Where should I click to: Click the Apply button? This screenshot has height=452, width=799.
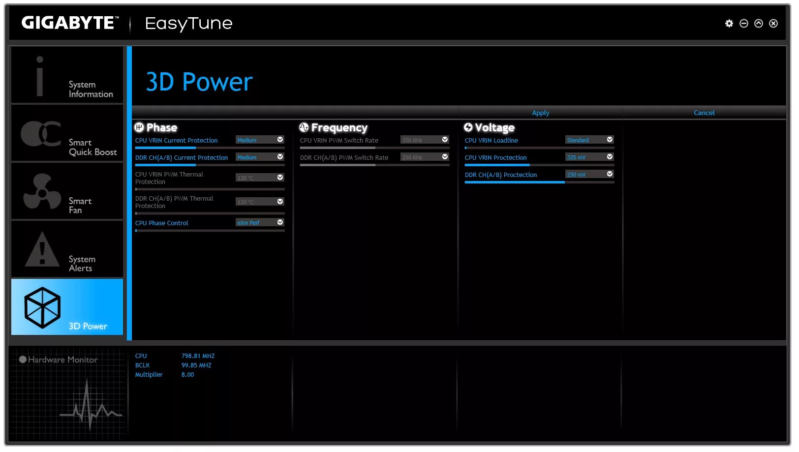[x=540, y=113]
